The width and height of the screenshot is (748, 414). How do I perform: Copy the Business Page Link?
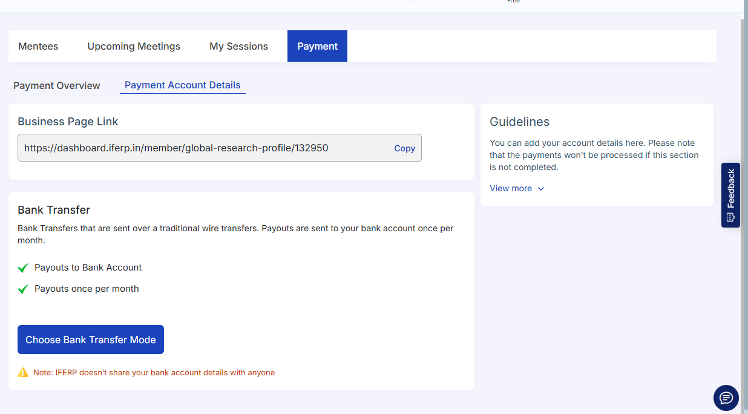point(404,148)
